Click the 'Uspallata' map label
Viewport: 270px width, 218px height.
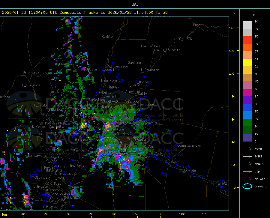(31, 73)
